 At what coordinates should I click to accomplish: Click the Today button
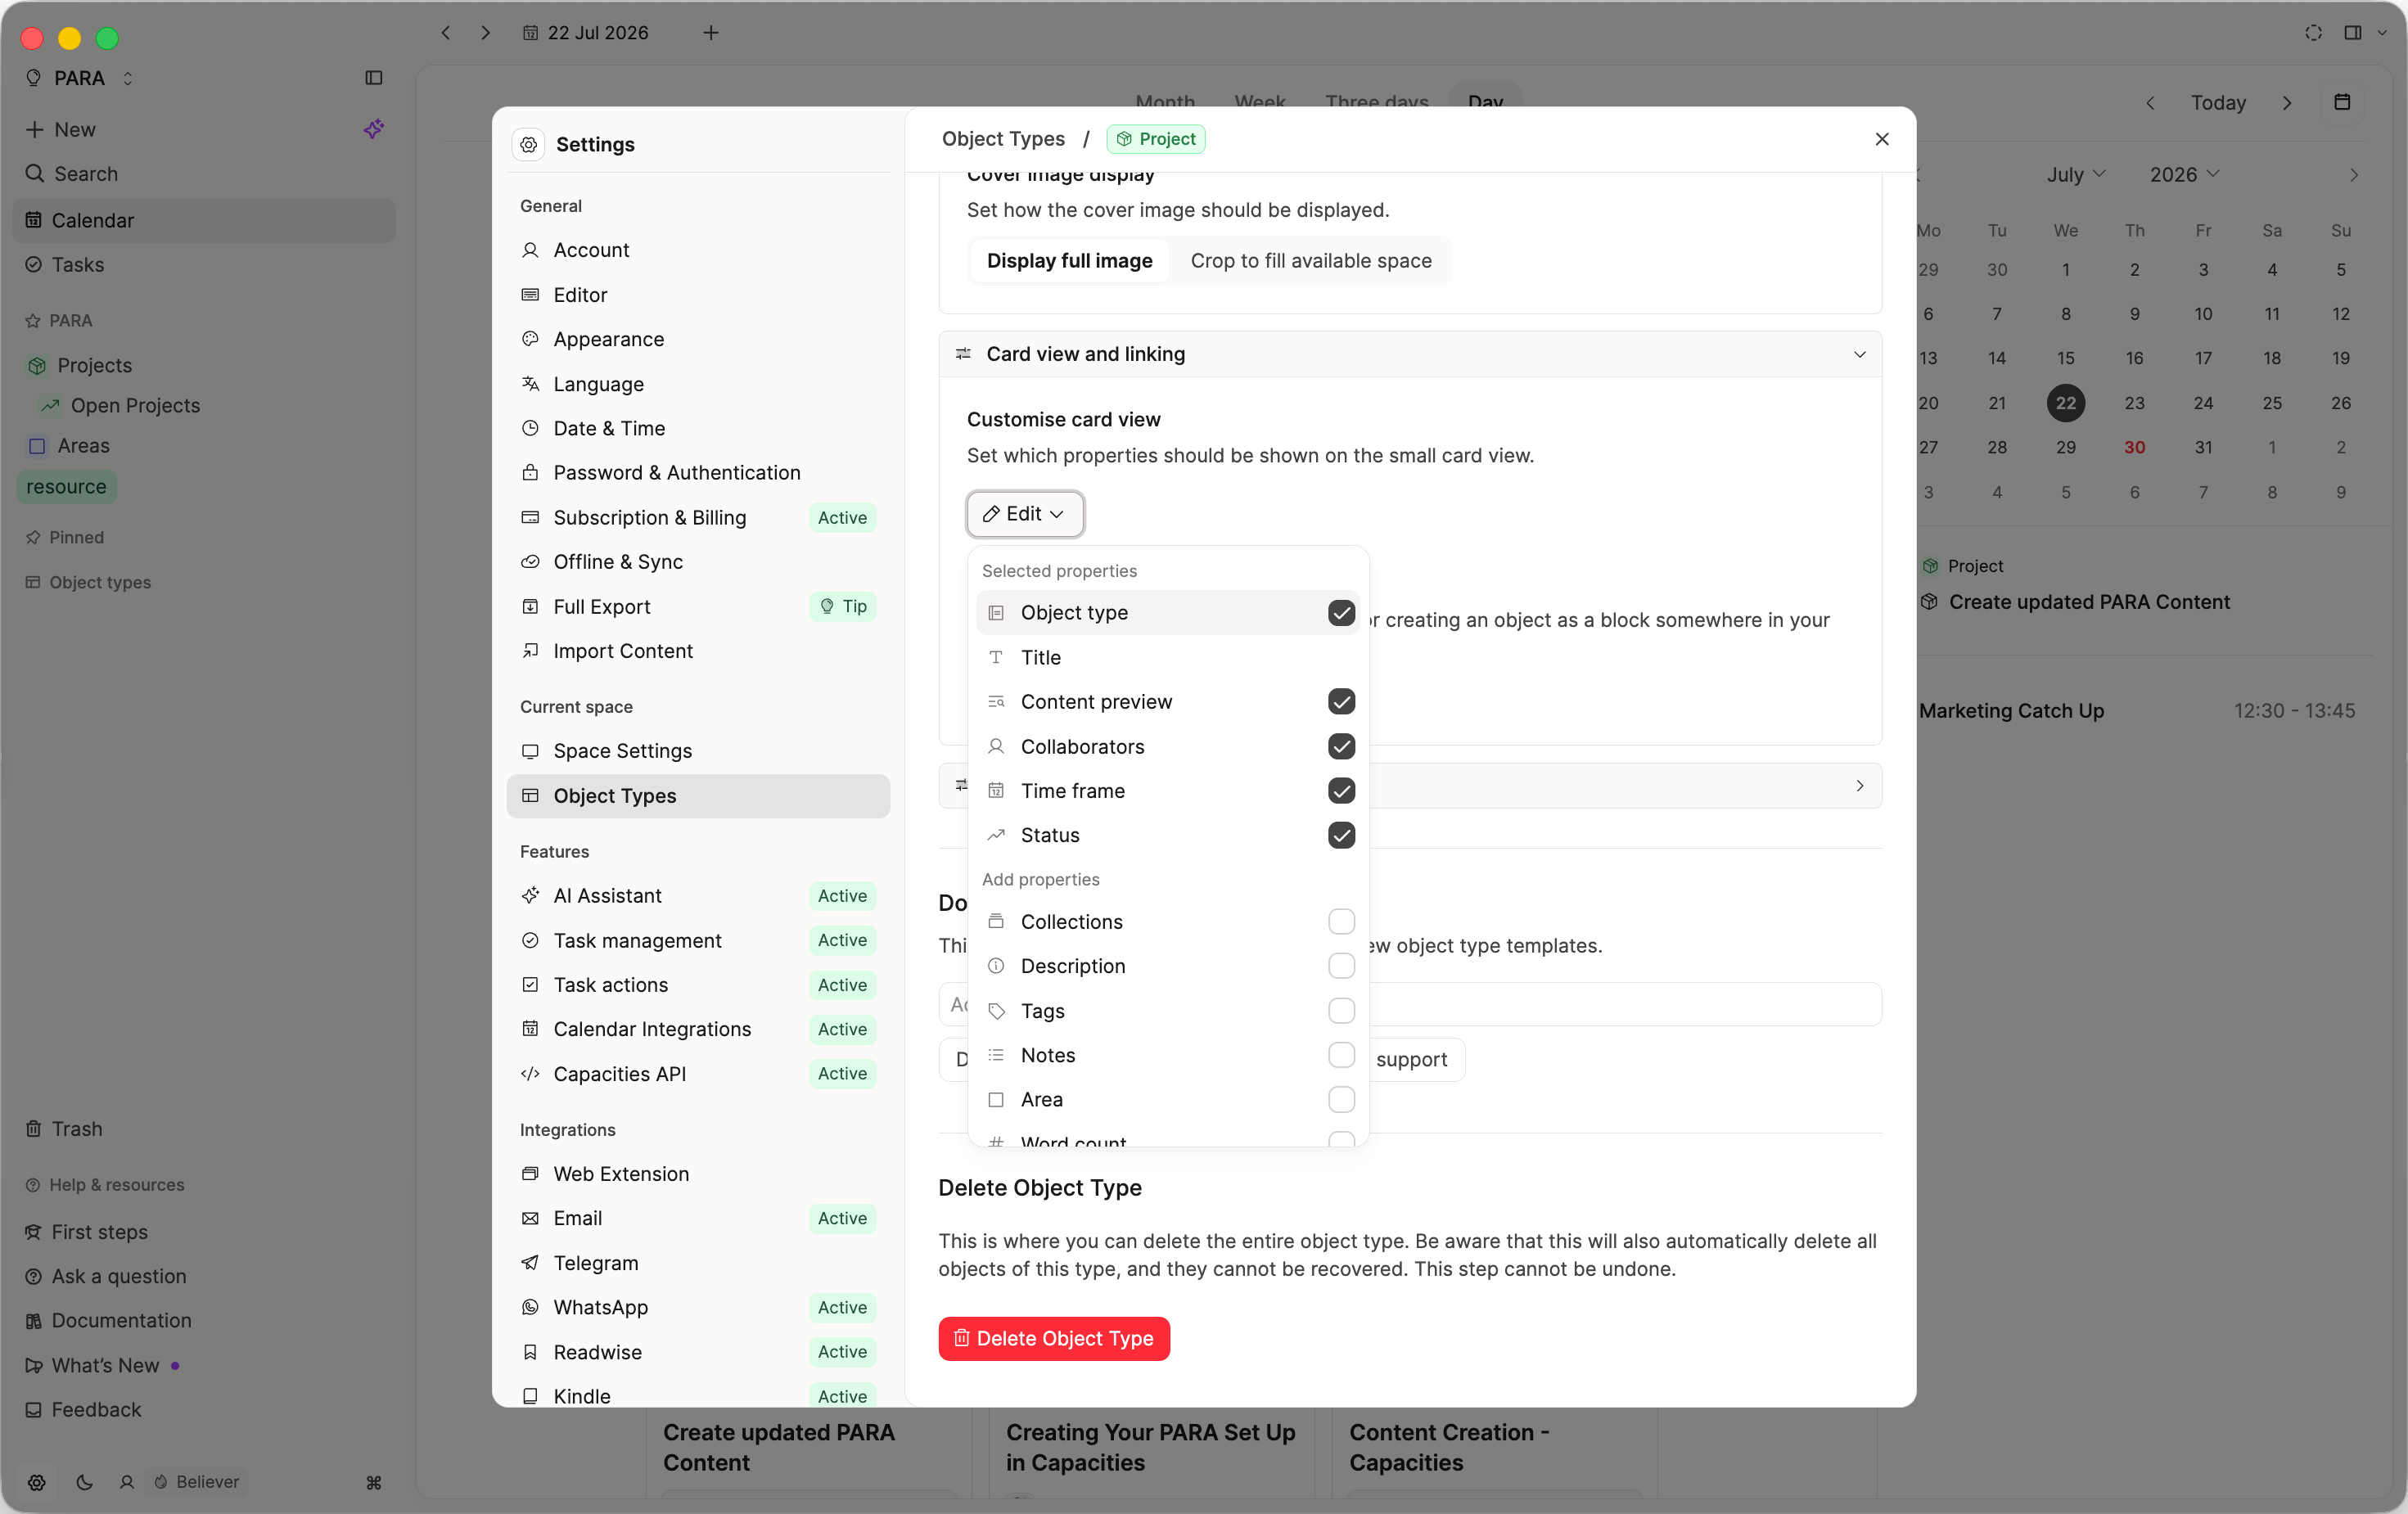point(2217,103)
